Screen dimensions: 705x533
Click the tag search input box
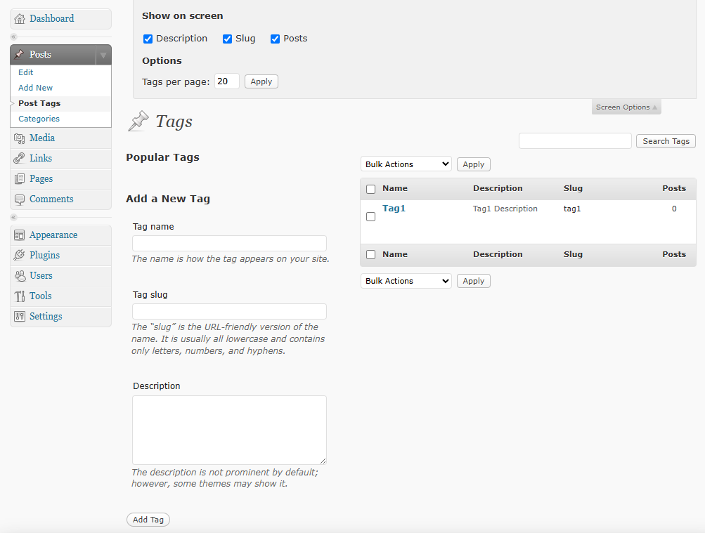(575, 140)
